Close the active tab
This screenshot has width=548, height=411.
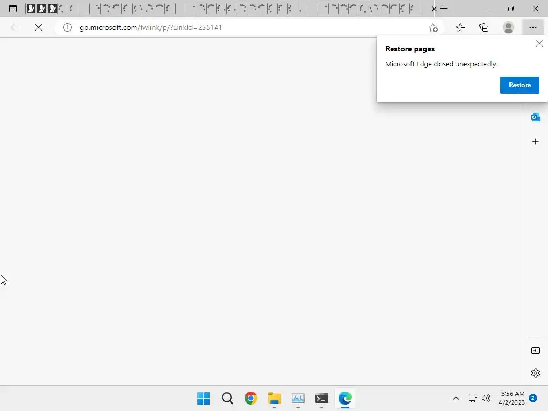click(434, 9)
